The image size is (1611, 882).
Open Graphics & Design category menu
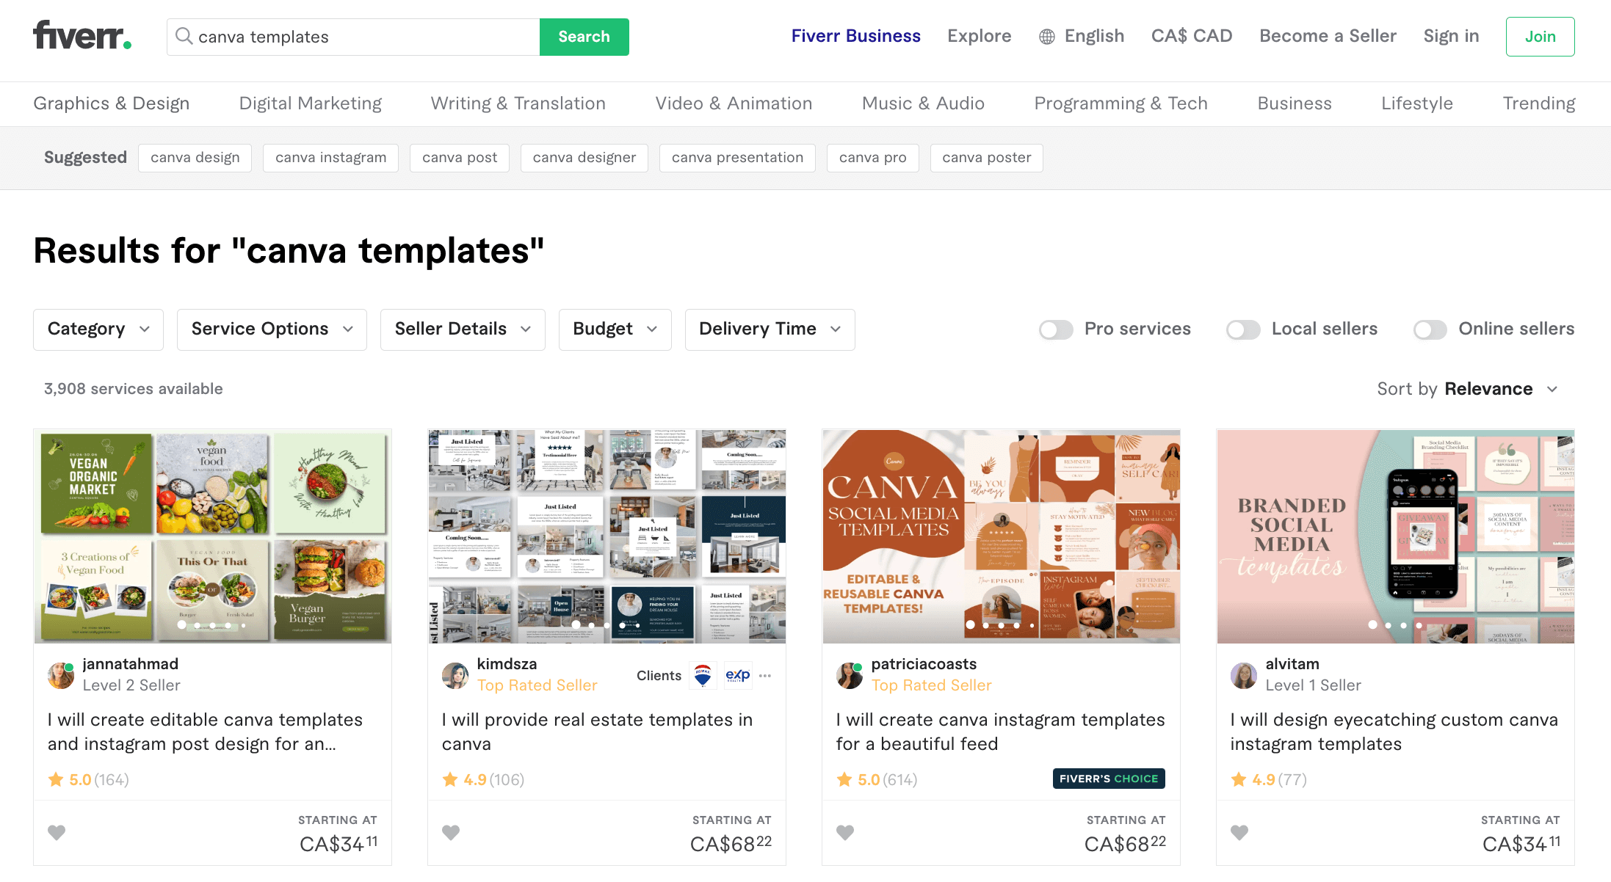112,103
